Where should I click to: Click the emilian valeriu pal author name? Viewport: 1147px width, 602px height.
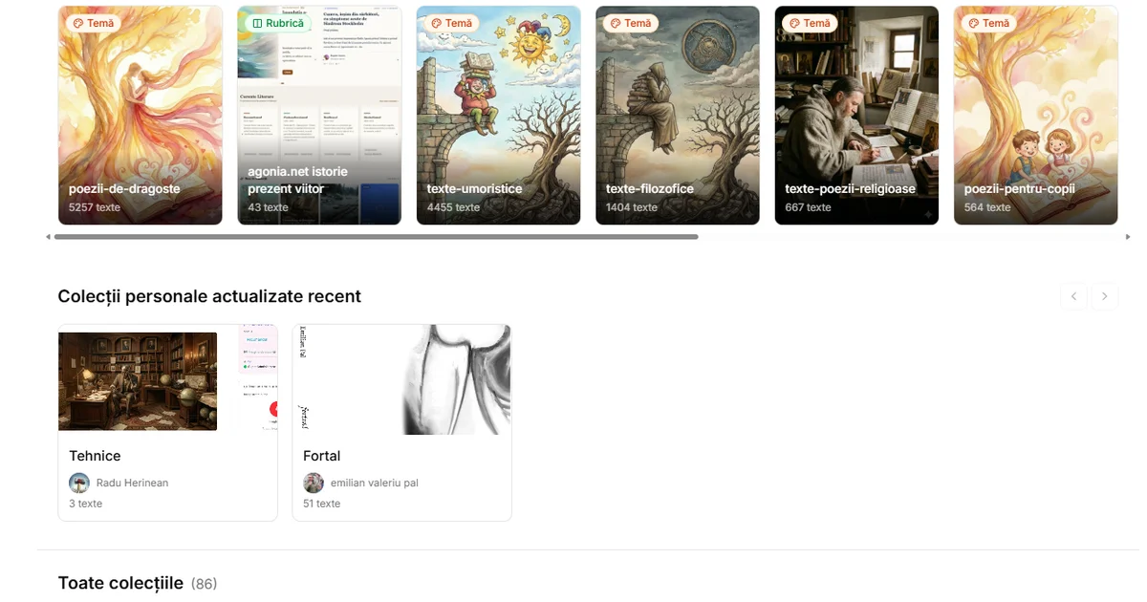(375, 484)
